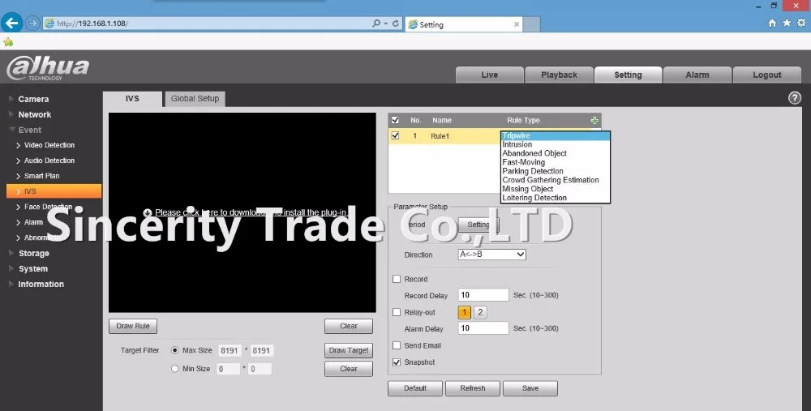The height and width of the screenshot is (411, 811).
Task: Open the address bar dropdown arrow
Action: click(x=386, y=24)
